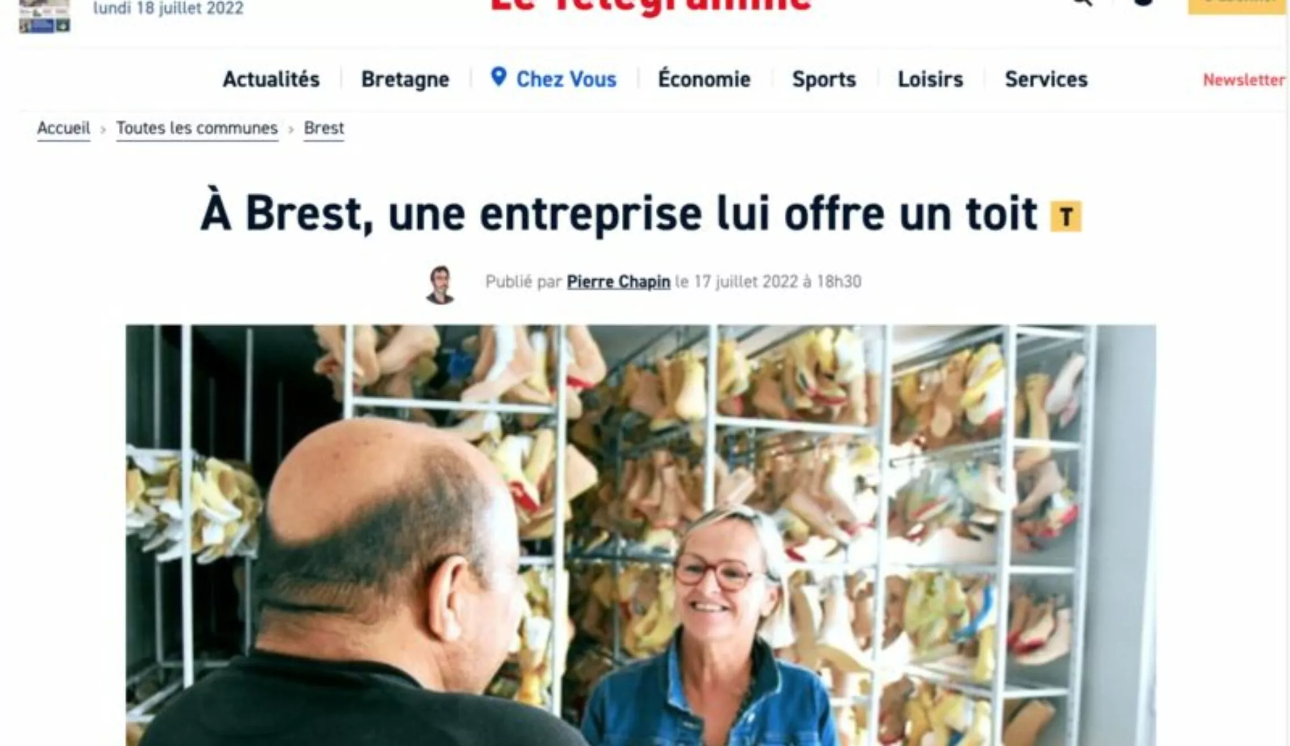Open Pierre Chapin author link
Screen dimensions: 1290x746
coord(618,281)
